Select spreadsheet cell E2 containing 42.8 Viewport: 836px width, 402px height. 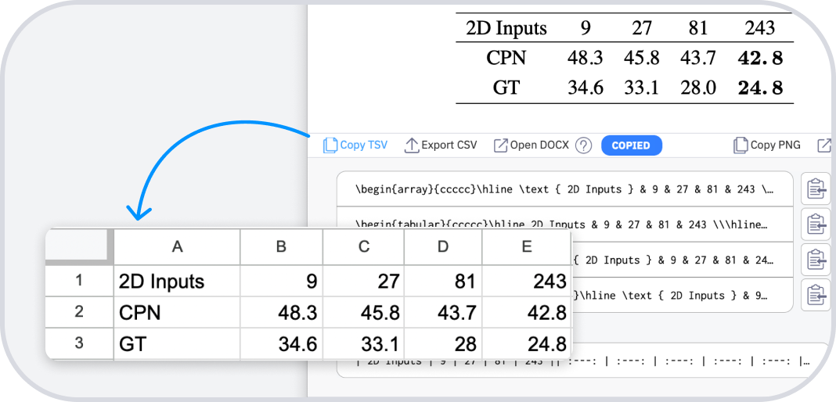click(x=526, y=312)
